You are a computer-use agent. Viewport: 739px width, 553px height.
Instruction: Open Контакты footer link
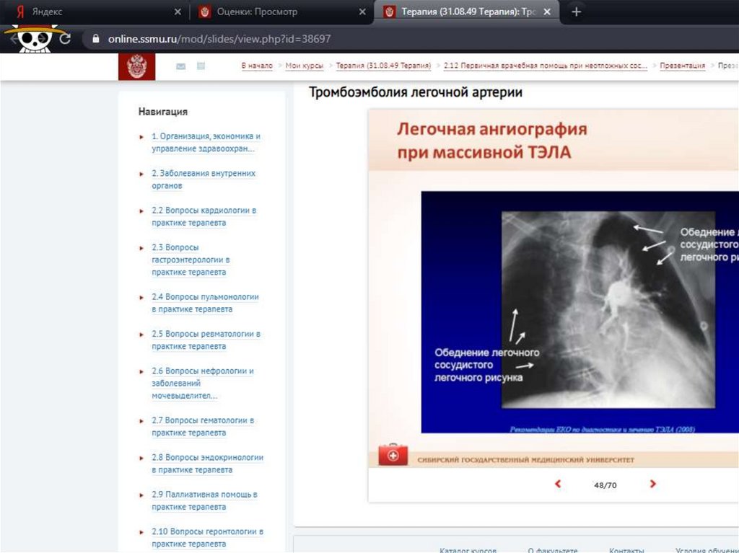[626, 549]
